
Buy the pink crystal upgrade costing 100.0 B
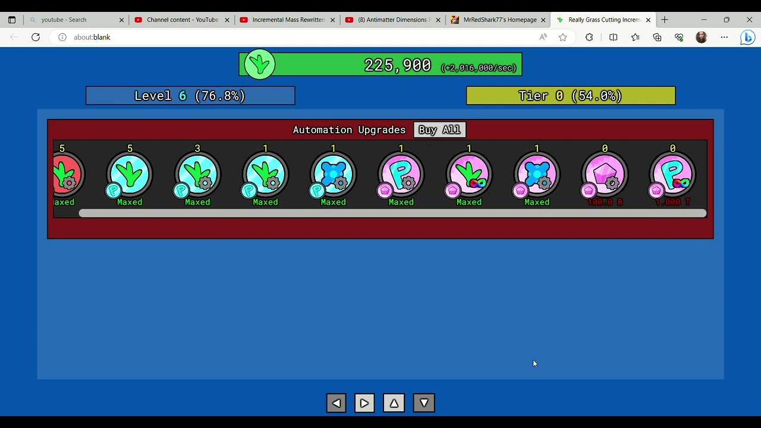(x=604, y=175)
